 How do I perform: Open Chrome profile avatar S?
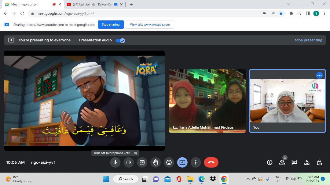click(316, 13)
